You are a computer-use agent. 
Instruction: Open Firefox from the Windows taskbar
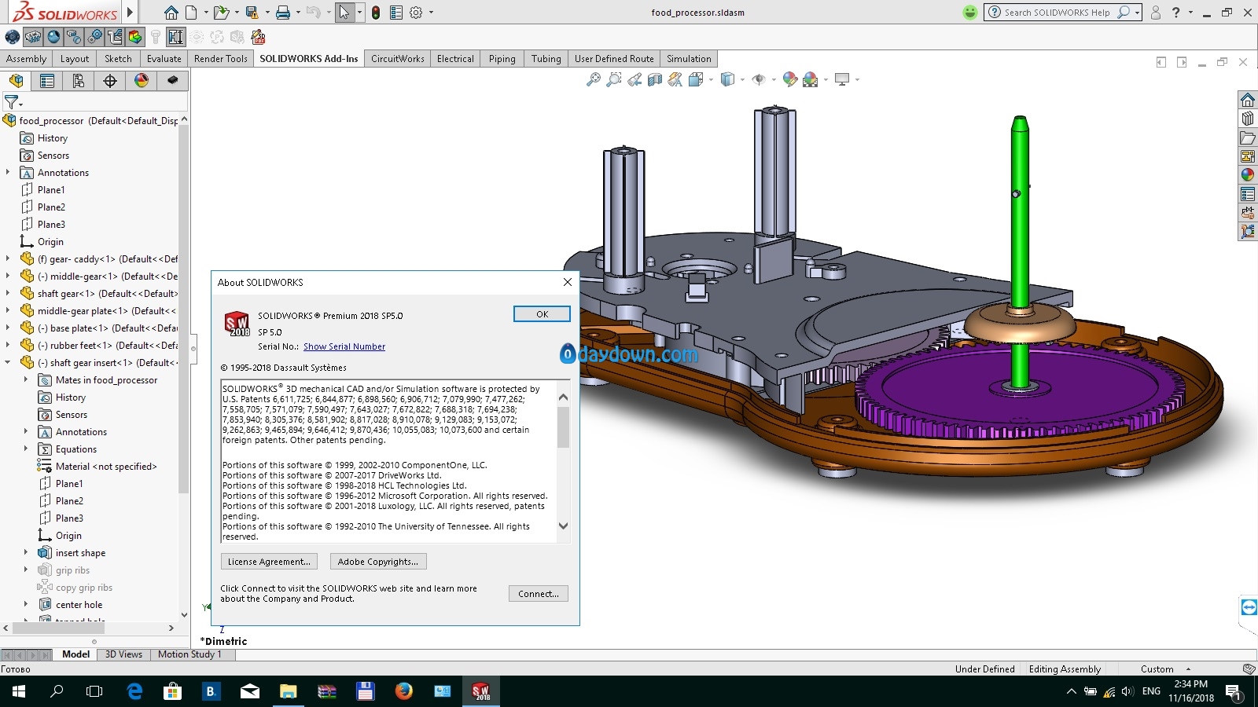coord(403,691)
